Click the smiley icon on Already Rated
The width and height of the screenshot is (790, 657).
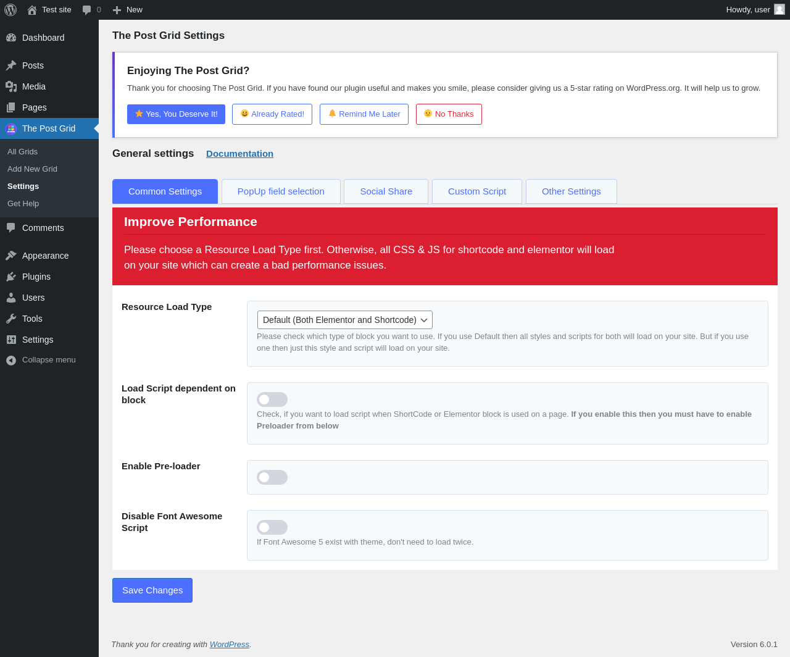(x=244, y=114)
